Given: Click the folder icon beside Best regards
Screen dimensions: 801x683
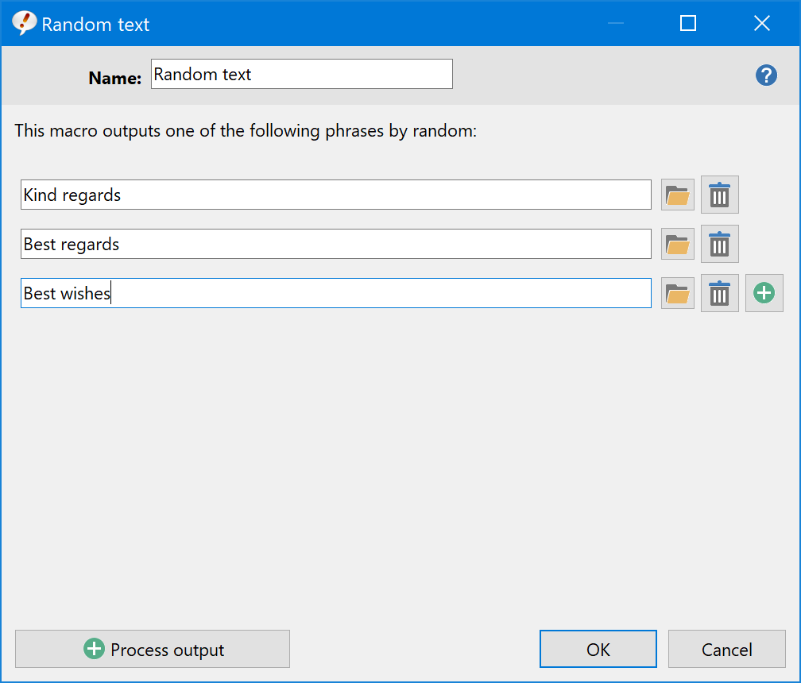Looking at the screenshot, I should (x=677, y=244).
